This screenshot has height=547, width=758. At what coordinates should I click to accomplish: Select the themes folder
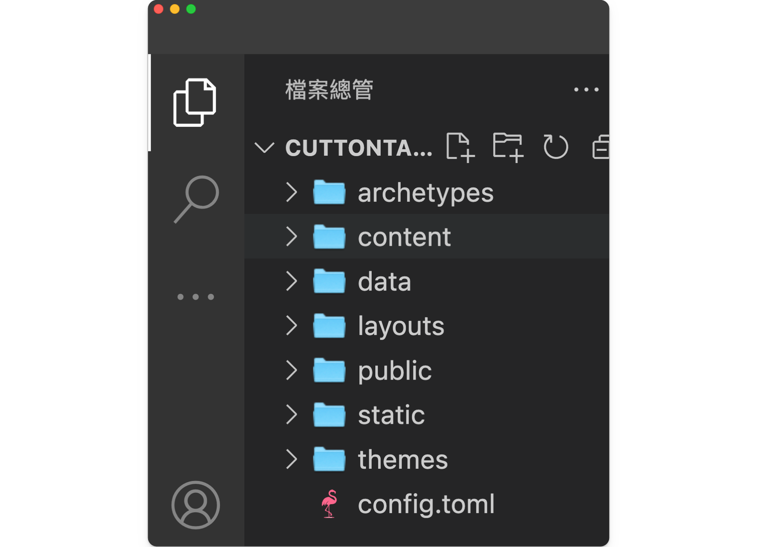[x=403, y=459]
